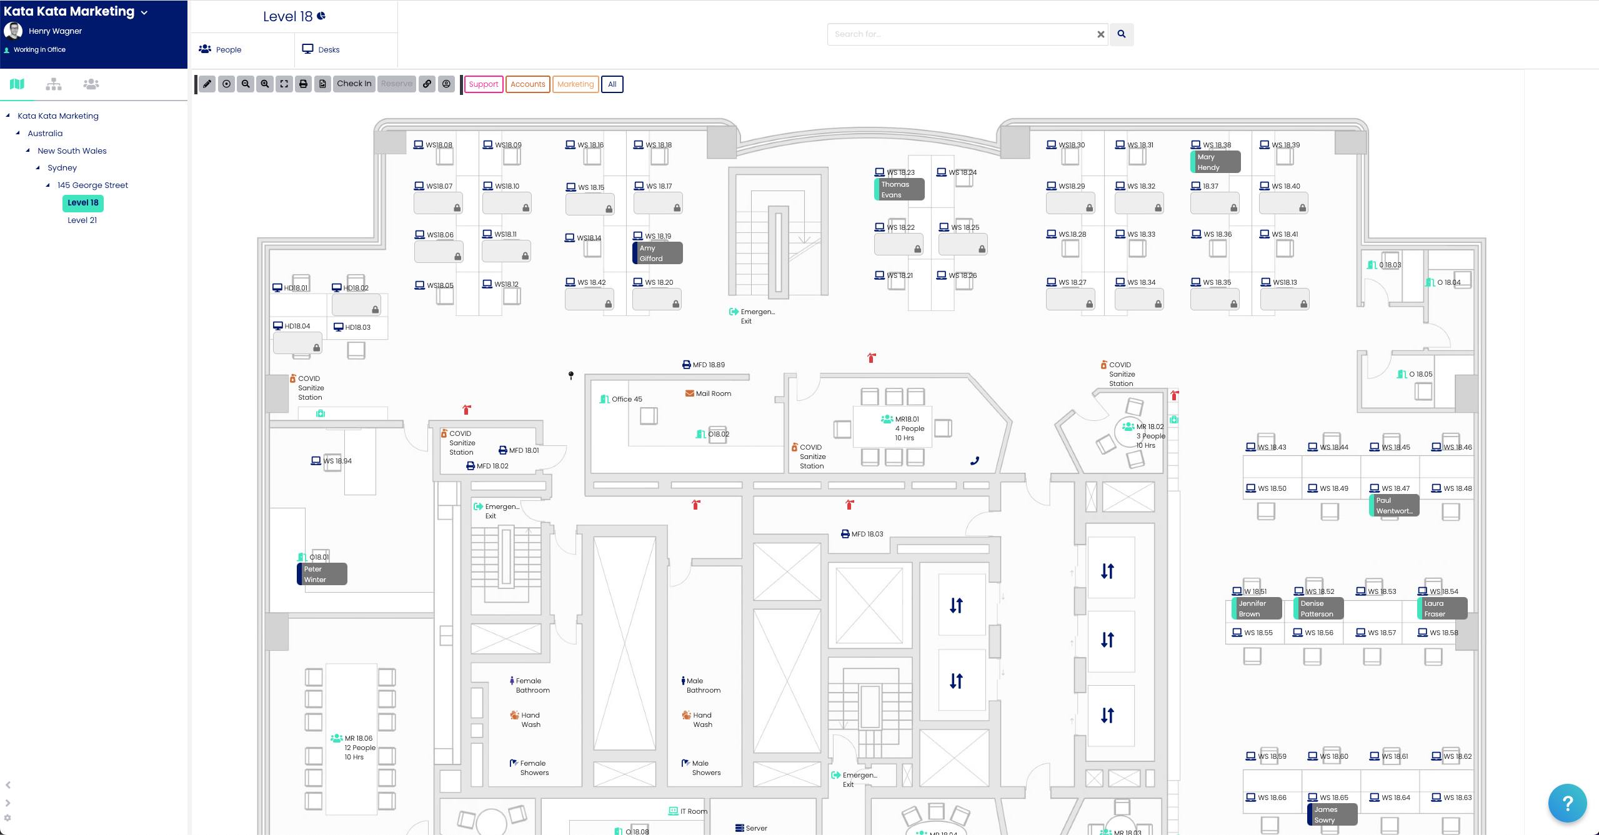Select Level 21 from the tree
Viewport: 1599px width, 835px height.
point(82,220)
